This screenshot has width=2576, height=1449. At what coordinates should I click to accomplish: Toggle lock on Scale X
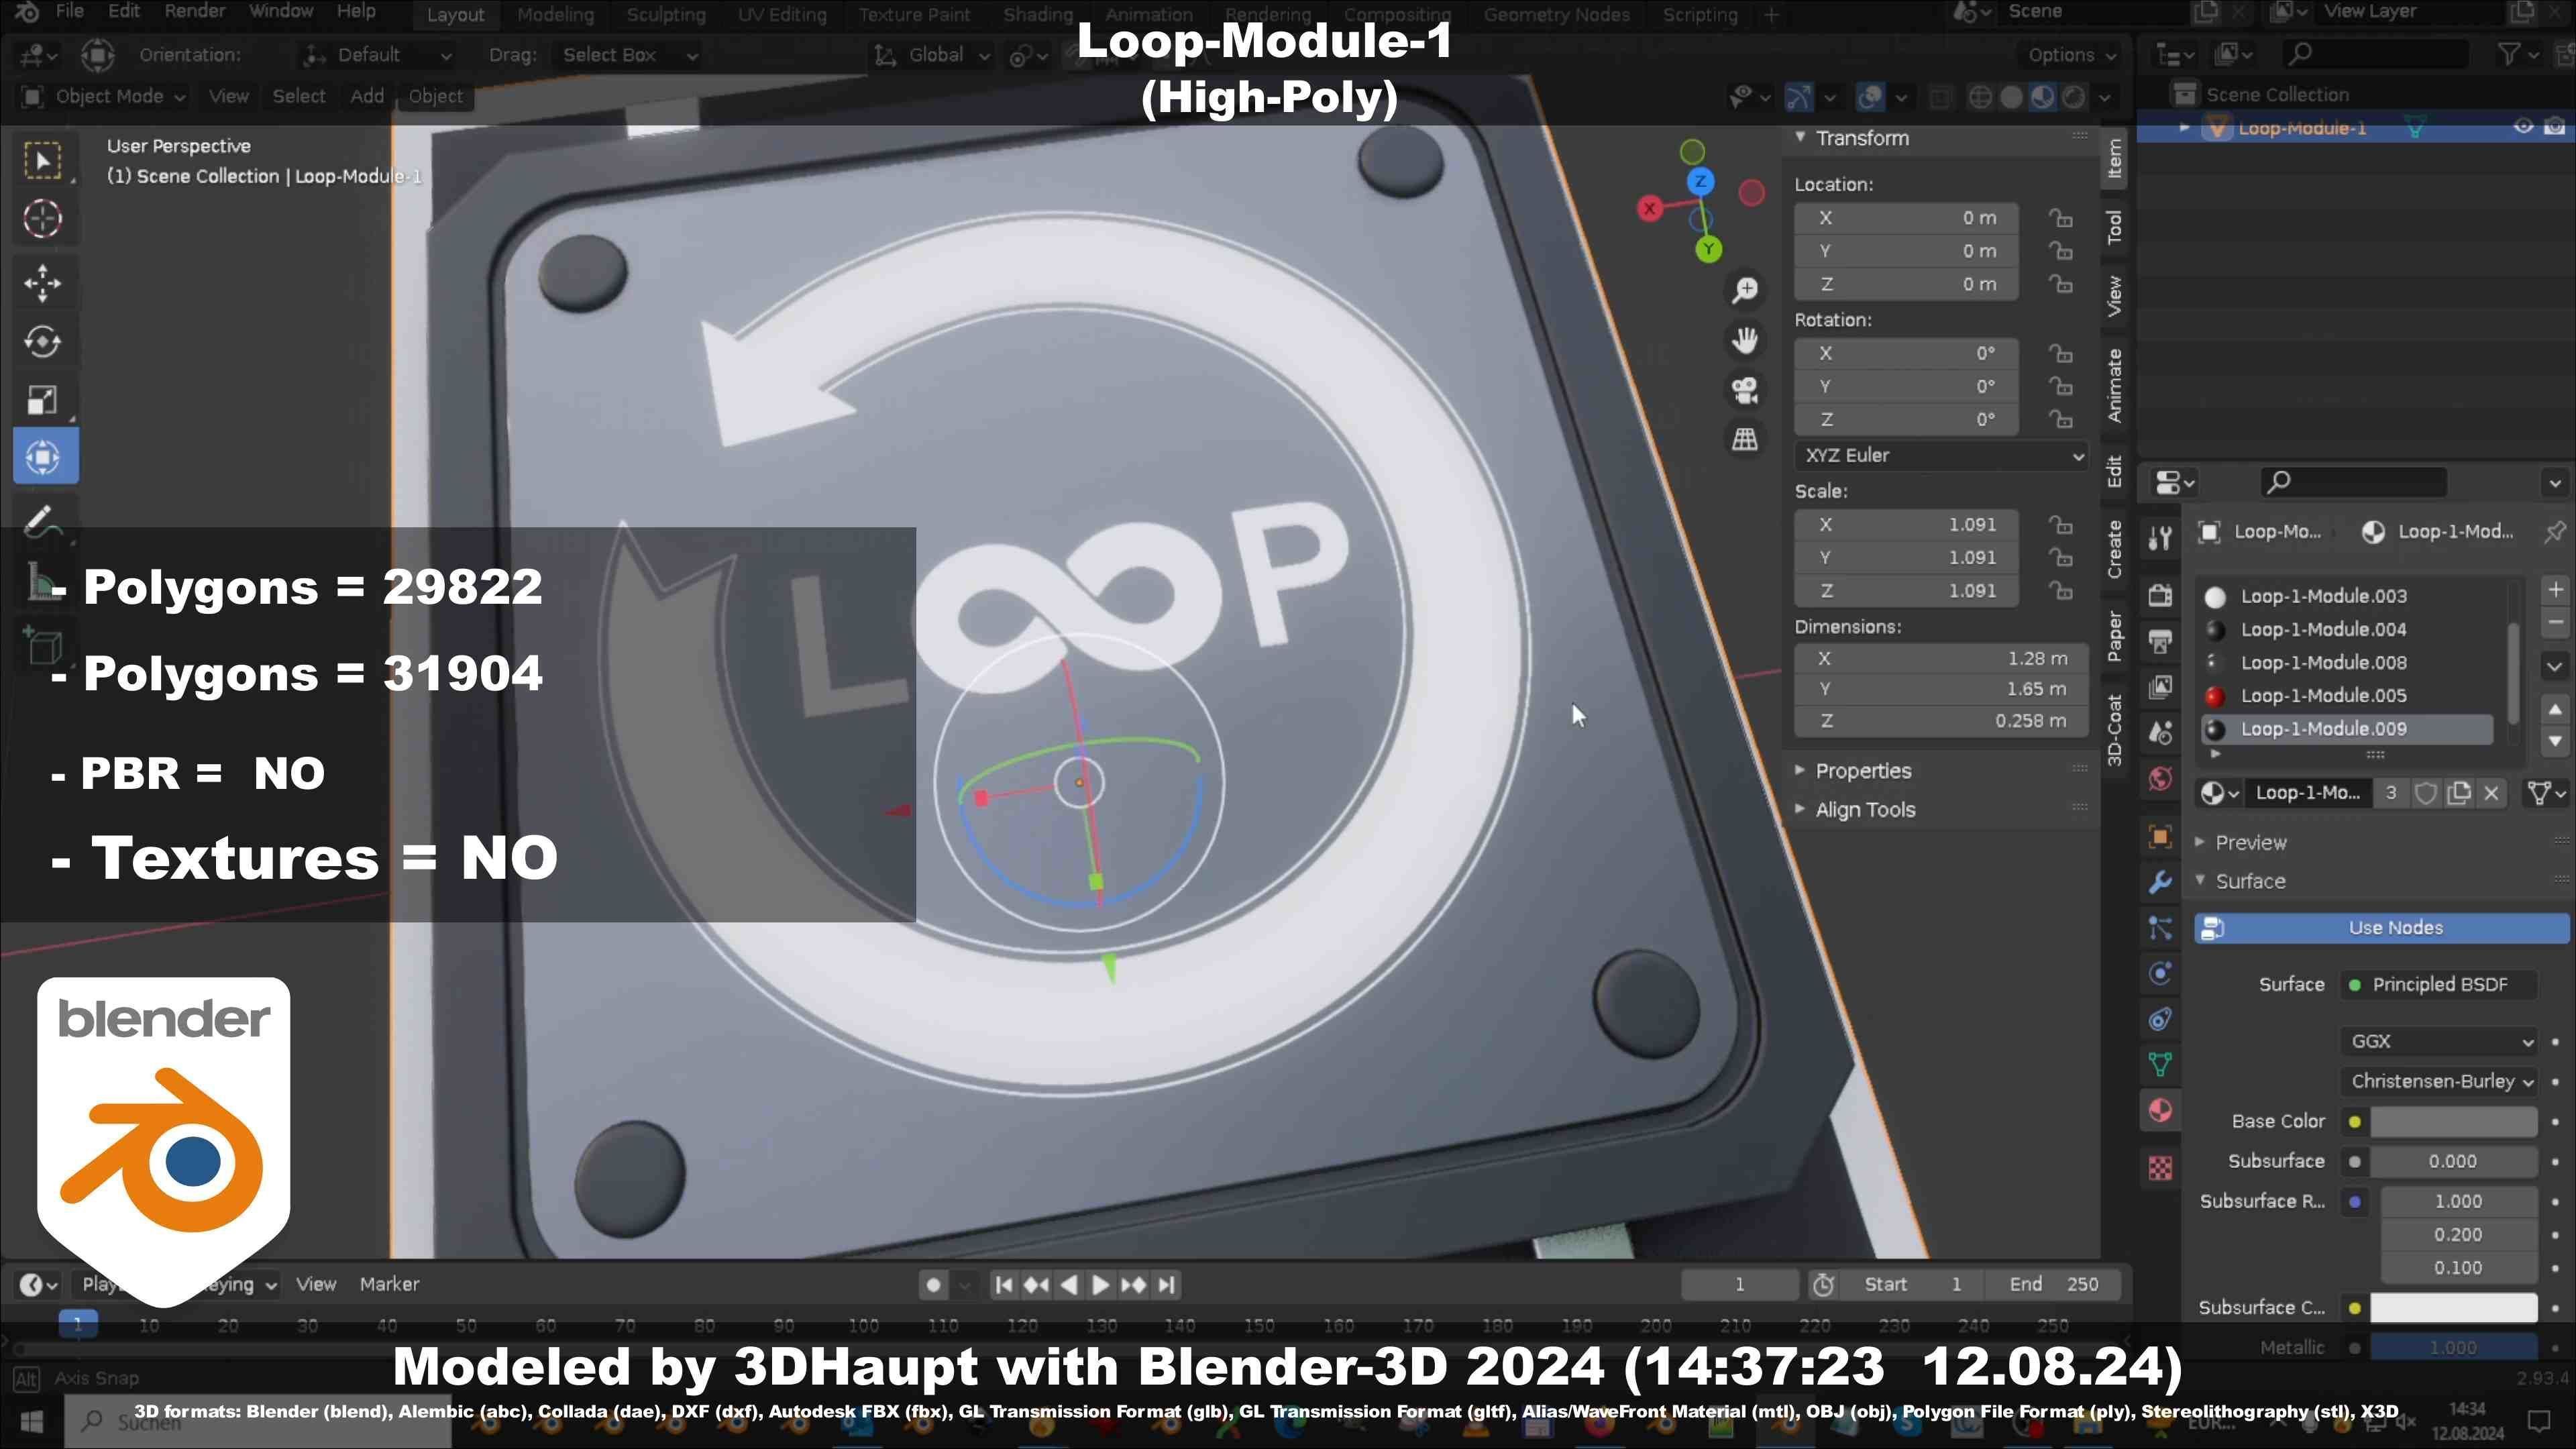click(2060, 524)
